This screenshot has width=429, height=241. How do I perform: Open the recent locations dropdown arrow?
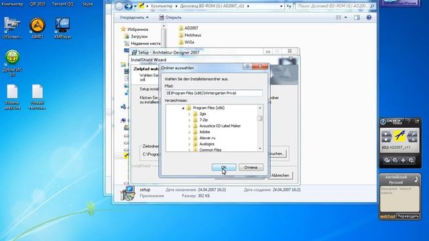coord(135,6)
